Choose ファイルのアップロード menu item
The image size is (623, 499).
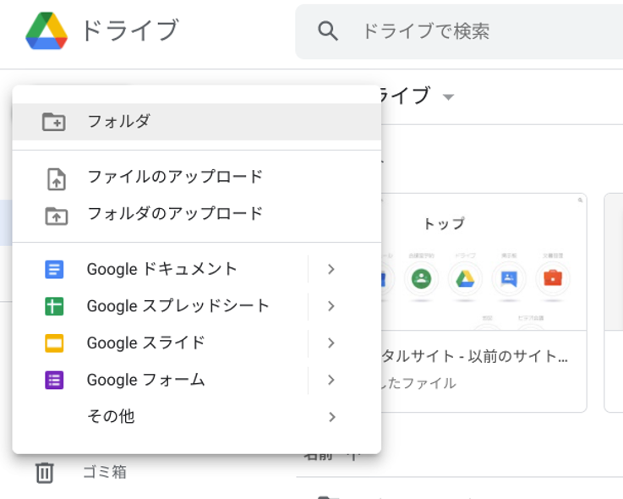click(197, 177)
